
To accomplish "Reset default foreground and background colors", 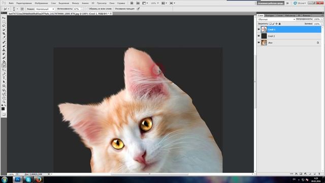I will pyautogui.click(x=2, y=105).
